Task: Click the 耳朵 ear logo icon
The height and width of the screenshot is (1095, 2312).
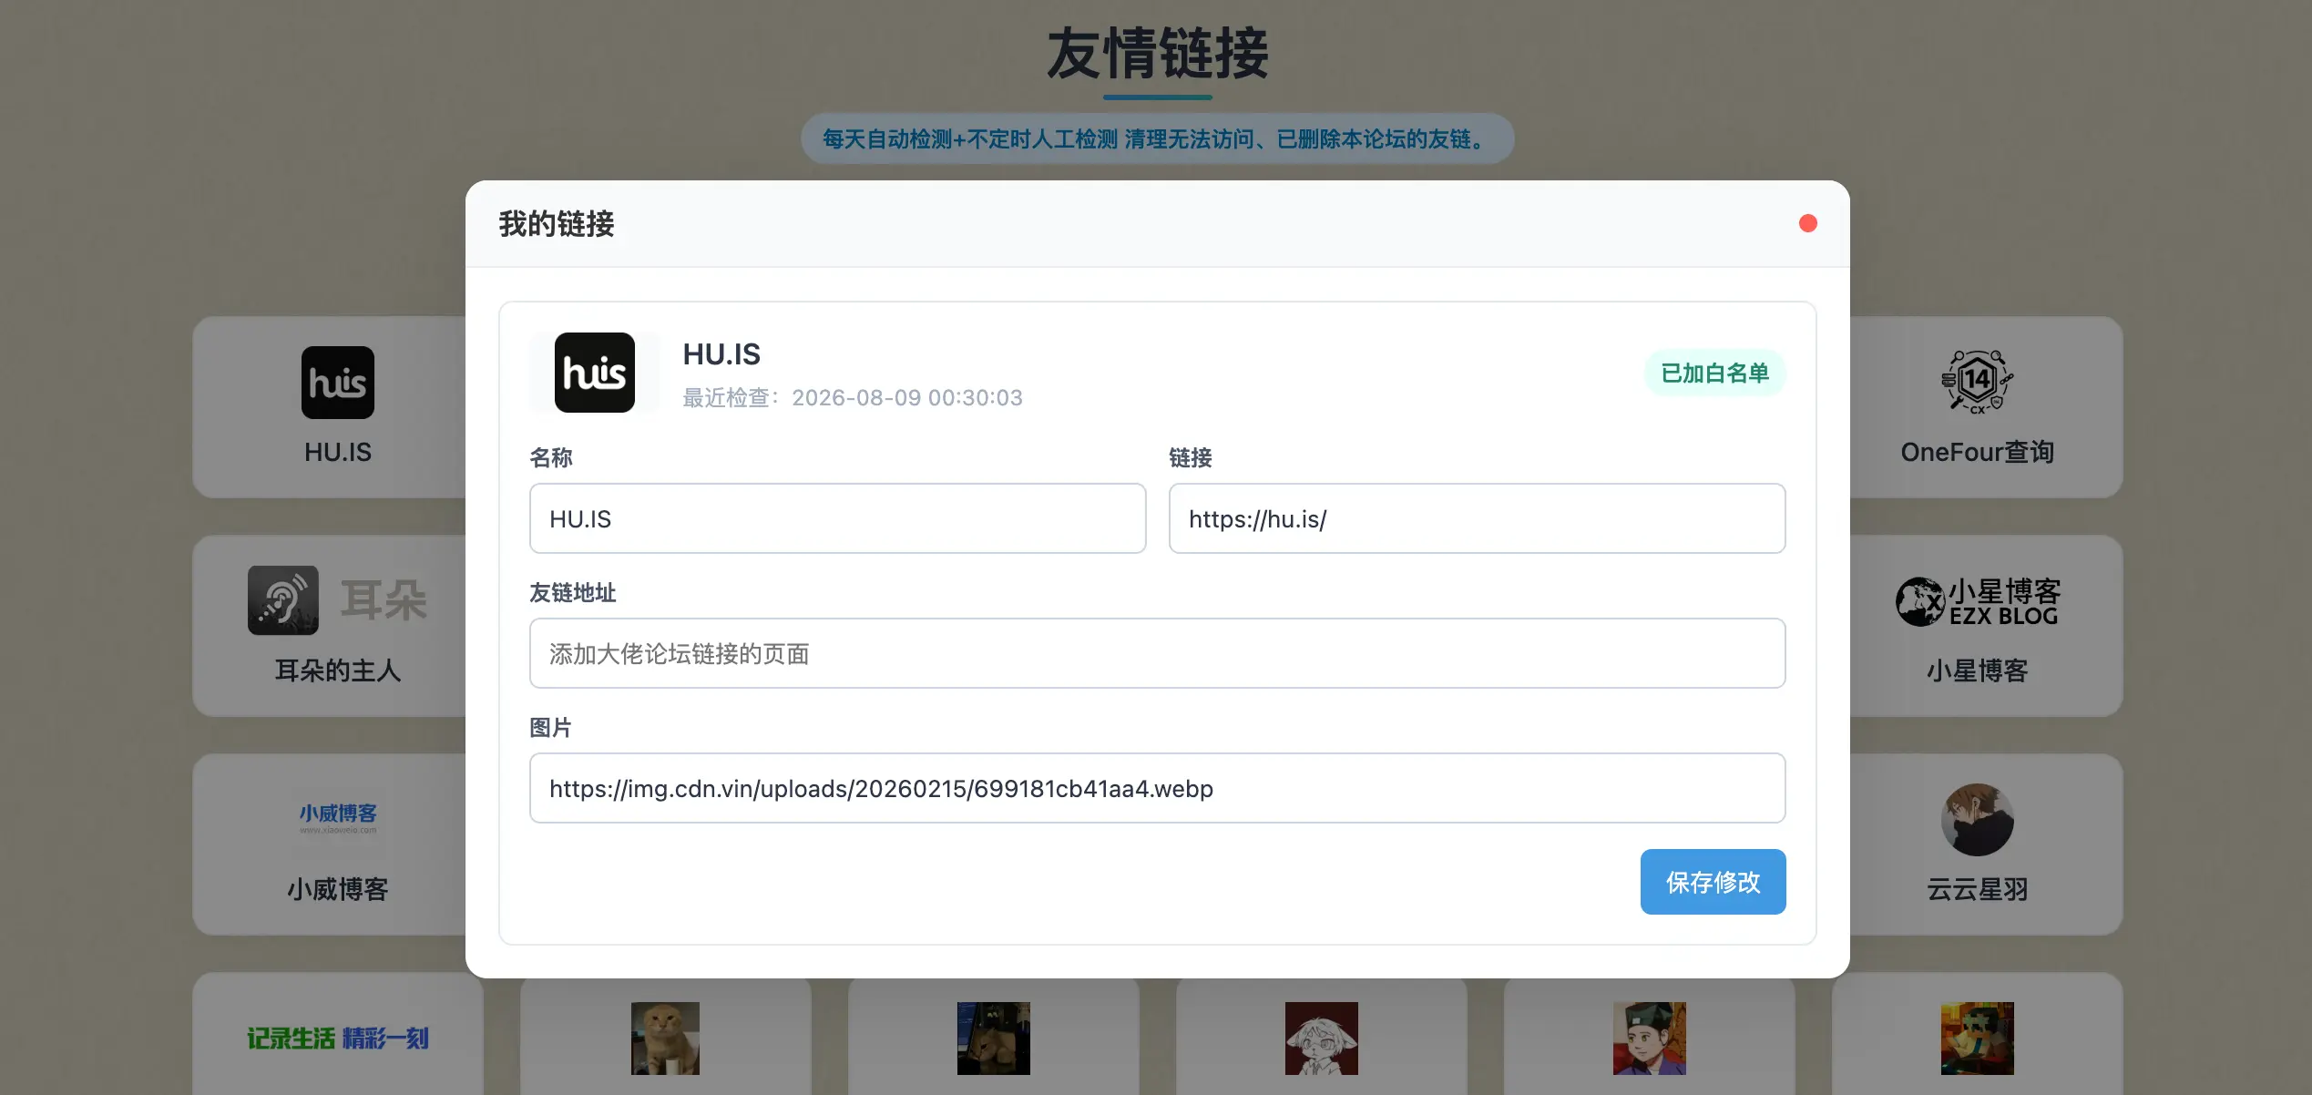Action: (x=283, y=600)
